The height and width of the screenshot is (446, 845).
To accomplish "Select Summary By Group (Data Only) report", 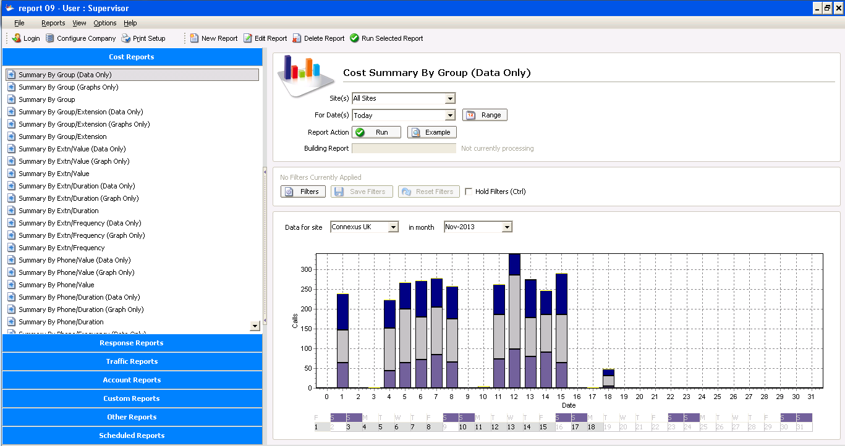I will pos(132,75).
